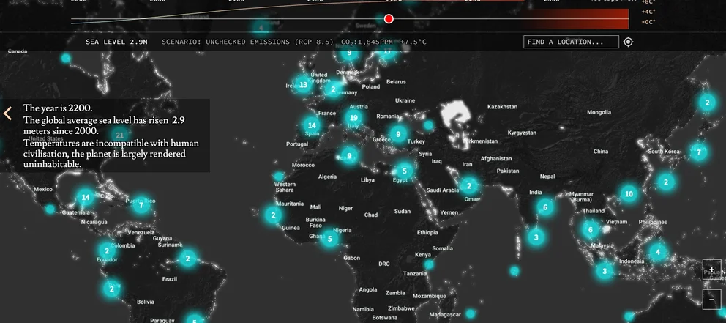Select cluster marker 10 near Myanmar
Image resolution: width=726 pixels, height=323 pixels.
pos(628,194)
